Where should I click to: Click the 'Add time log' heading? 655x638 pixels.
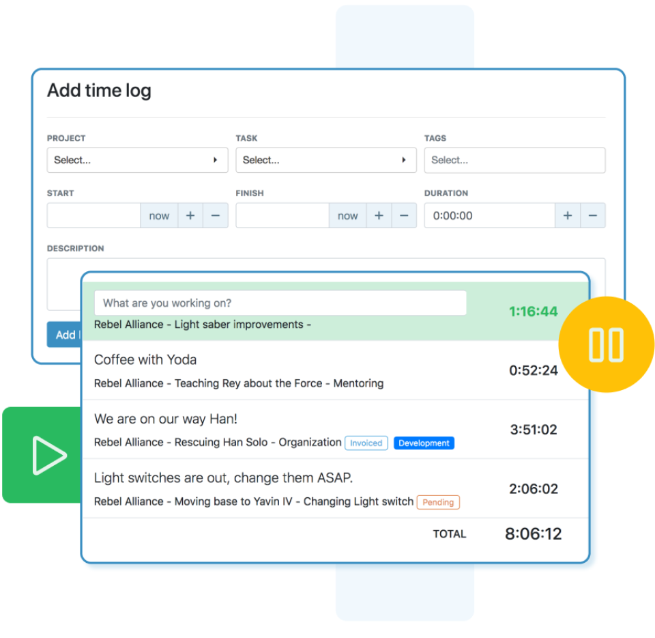[x=100, y=91]
